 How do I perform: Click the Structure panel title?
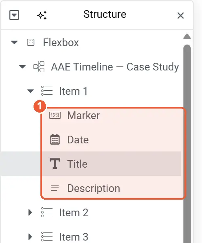105,14
